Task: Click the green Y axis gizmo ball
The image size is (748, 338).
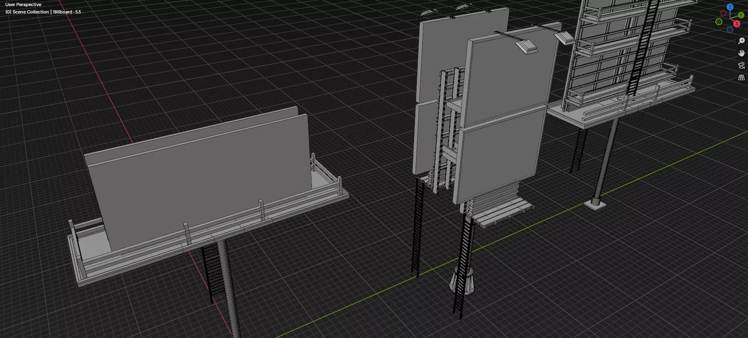Action: (741, 15)
